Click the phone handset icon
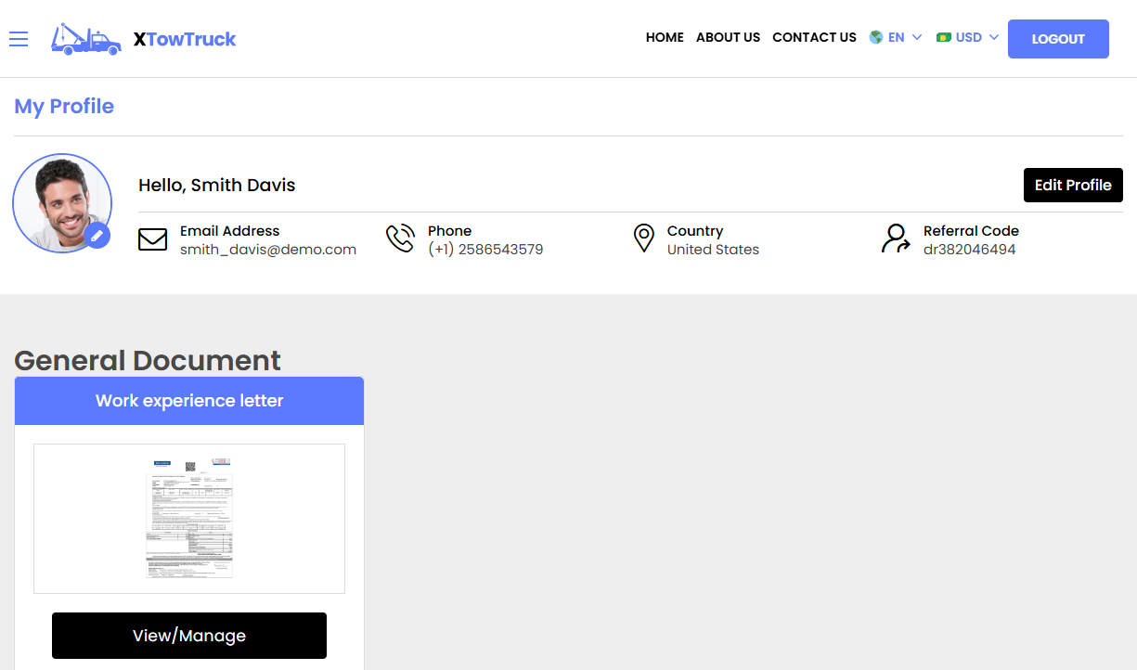 [400, 238]
